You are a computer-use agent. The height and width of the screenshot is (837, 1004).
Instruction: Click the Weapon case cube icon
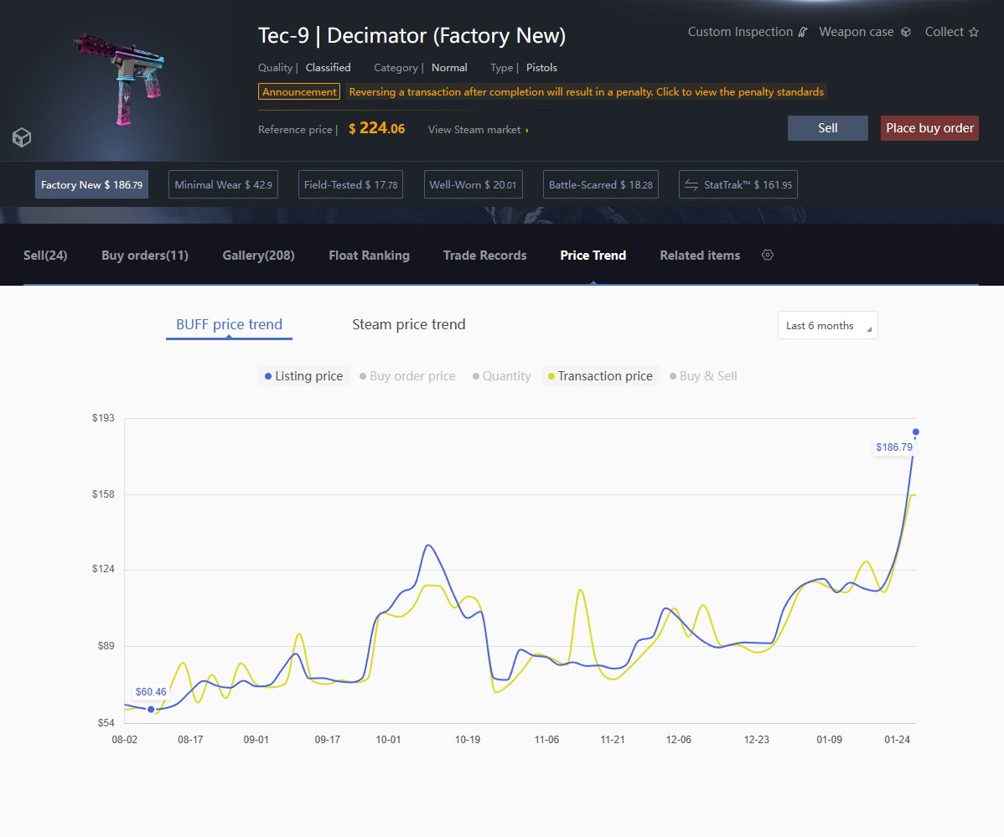coord(905,32)
